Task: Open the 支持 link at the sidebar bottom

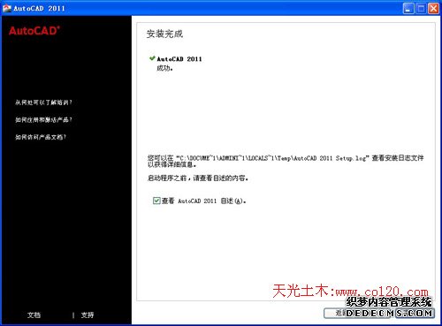Action: pyautogui.click(x=88, y=315)
